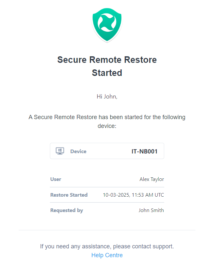Click the Hi John greeting text
This screenshot has width=215, height=268.
click(x=107, y=97)
